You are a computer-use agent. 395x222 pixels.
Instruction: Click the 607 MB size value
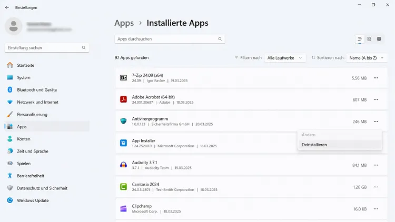pos(360,100)
